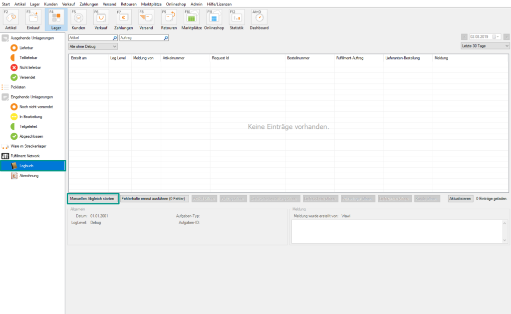Image resolution: width=511 pixels, height=314 pixels.
Task: Expand the 'Alle ohne Debug' dropdown
Action: point(93,46)
